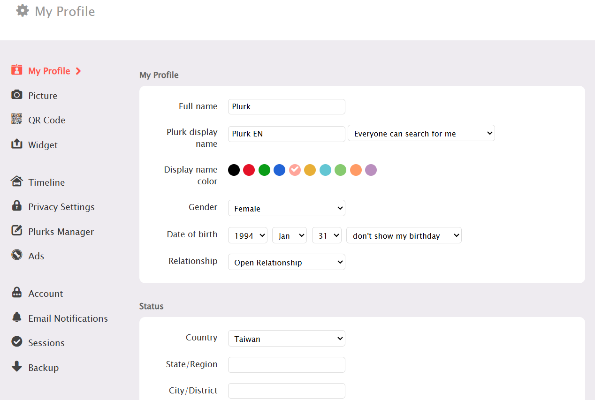Open Timeline settings

[x=46, y=182]
